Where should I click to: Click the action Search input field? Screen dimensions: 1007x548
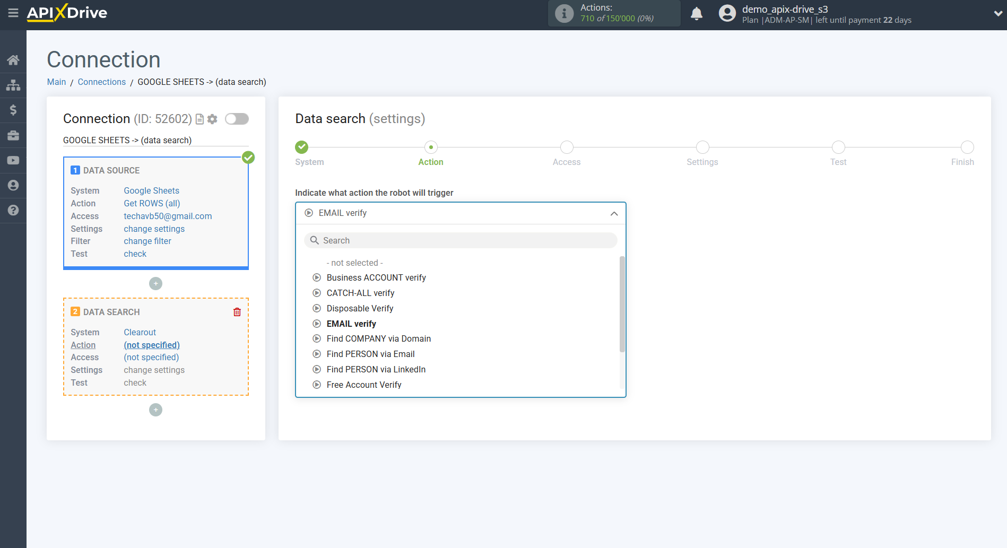[461, 240]
